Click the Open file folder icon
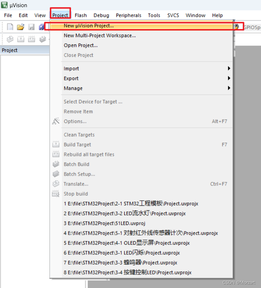261x288 pixels. (20, 27)
